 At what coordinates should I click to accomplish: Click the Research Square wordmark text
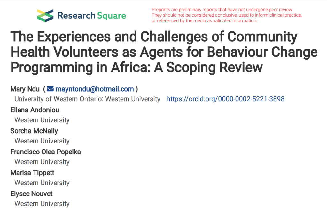click(91, 15)
